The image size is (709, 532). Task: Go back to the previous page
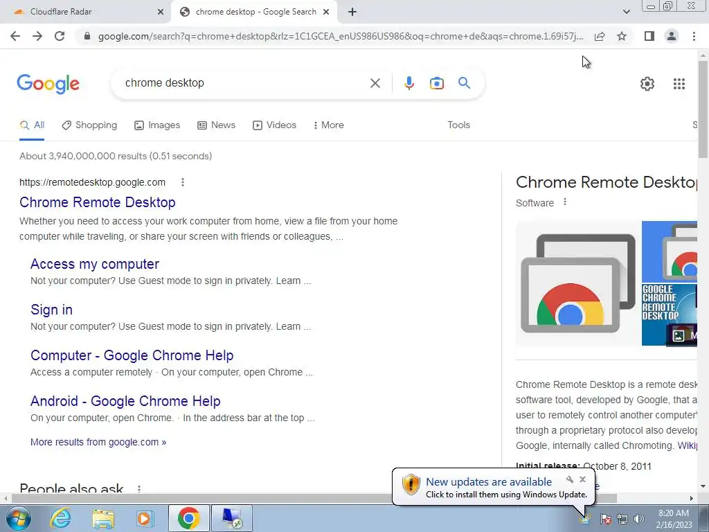(x=15, y=36)
